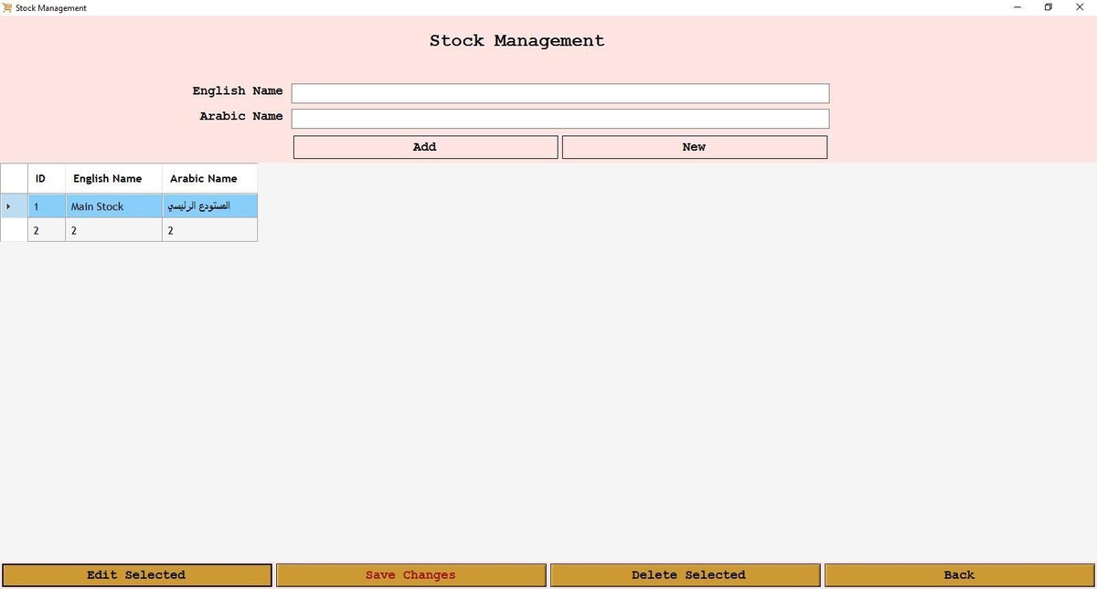Viewport: 1097px width, 589px height.
Task: Restore down the Stock Management window
Action: 1049,7
